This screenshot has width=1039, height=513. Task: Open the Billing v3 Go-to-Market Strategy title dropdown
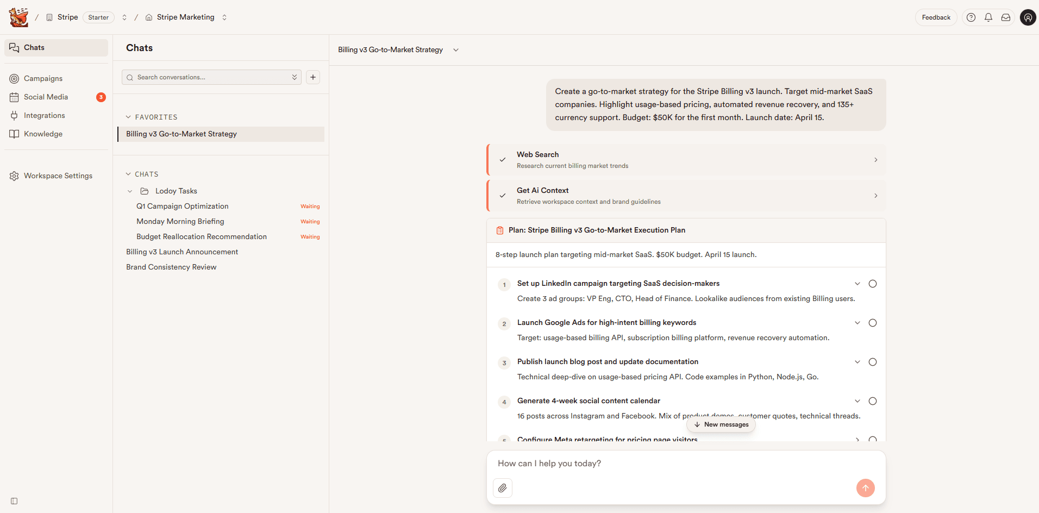(x=455, y=49)
